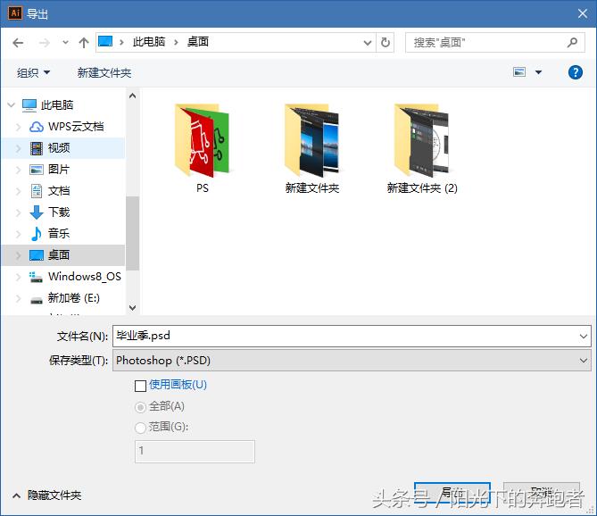Image resolution: width=597 pixels, height=516 pixels.
Task: Select 桌面 in the address path
Action: coord(198,42)
